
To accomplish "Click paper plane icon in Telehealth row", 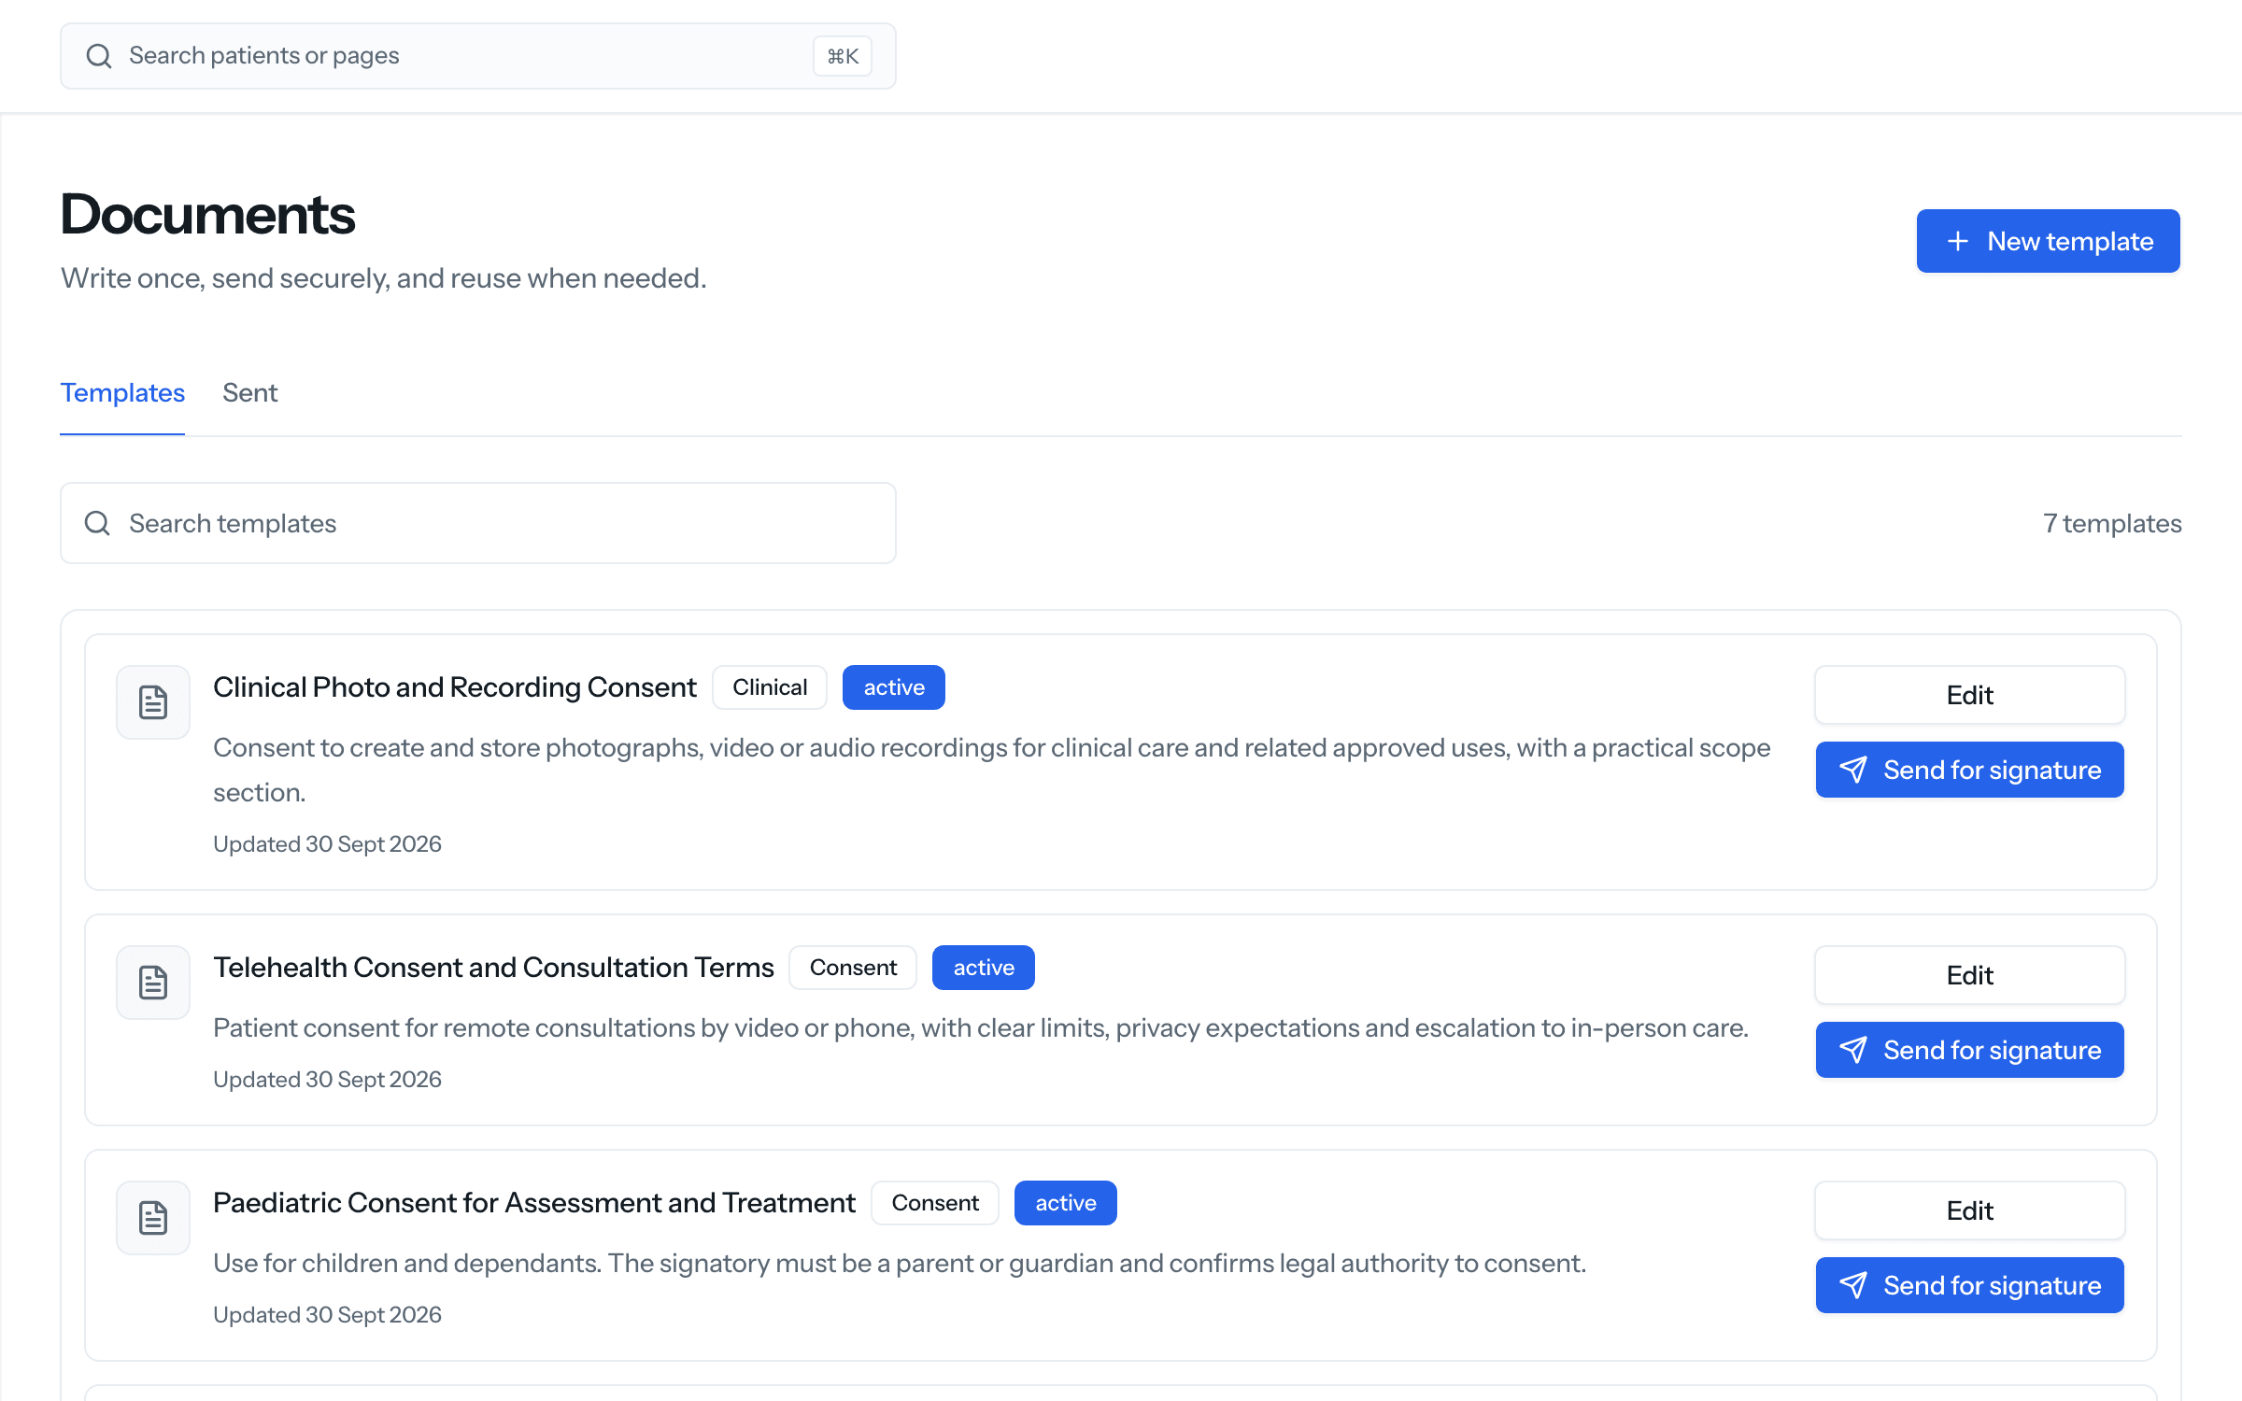I will (x=1853, y=1050).
